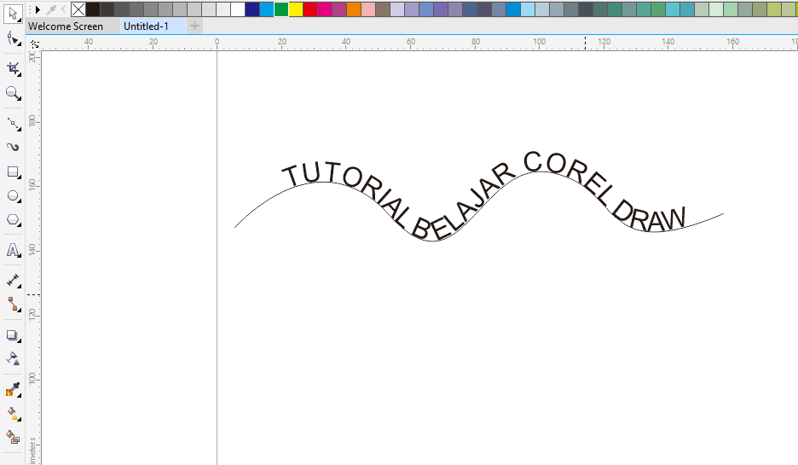This screenshot has width=798, height=465.
Task: Select the Freehand line tool
Action: 13,123
